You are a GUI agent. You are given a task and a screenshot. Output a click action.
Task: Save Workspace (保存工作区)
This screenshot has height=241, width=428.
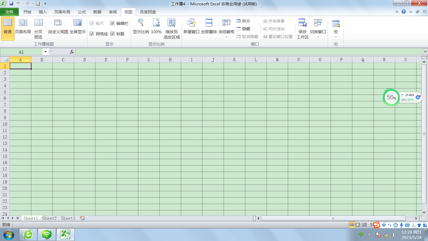pyautogui.click(x=303, y=28)
